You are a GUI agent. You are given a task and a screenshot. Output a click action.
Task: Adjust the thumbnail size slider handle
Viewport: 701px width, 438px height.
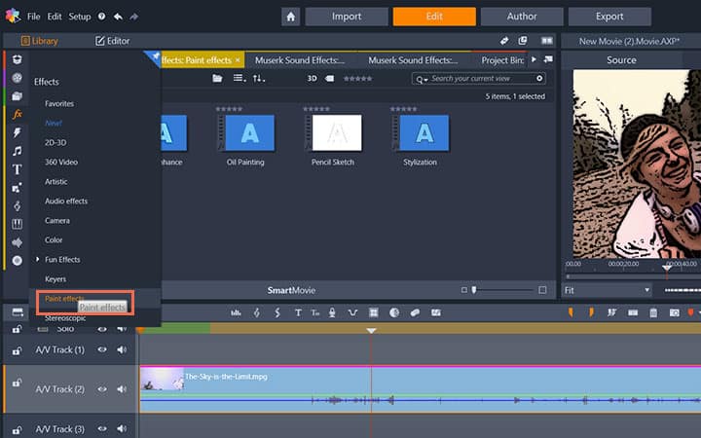[474, 290]
